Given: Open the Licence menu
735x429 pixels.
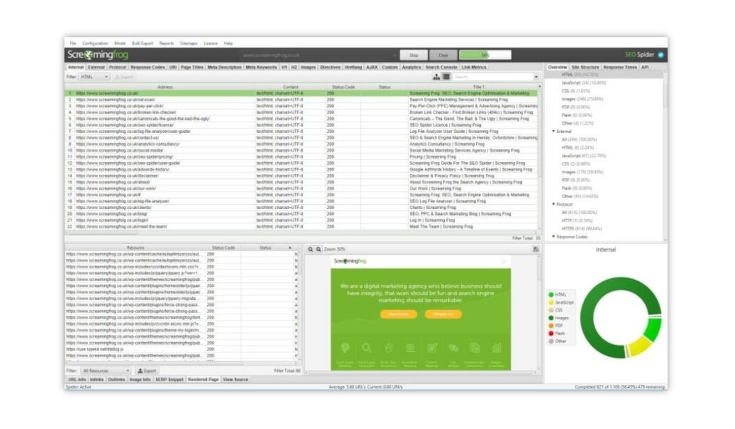Looking at the screenshot, I should point(211,44).
